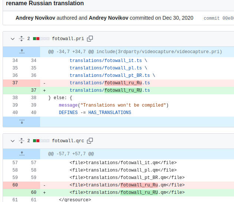Select added line number 60 in fotowall.qrc
234x202 pixels.
pos(34,192)
